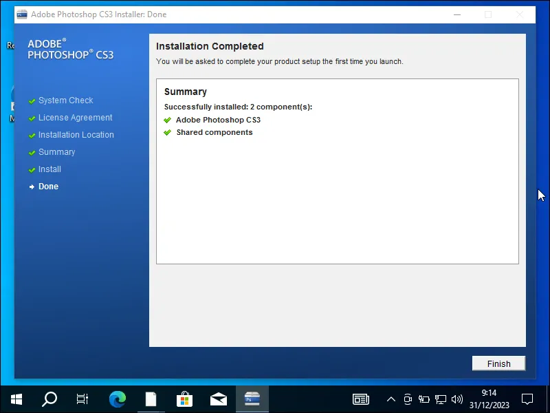550x413 pixels.
Task: Click the Finish button
Action: [x=498, y=363]
